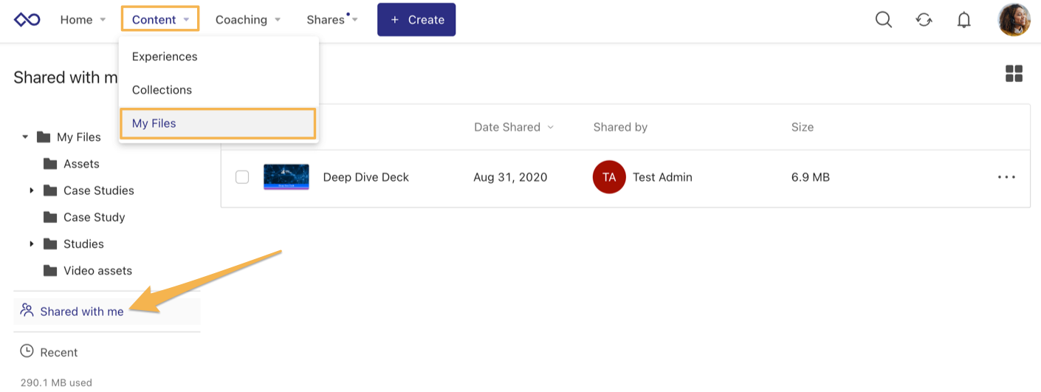Select the Deep Dive Deck checkbox
This screenshot has width=1041, height=392.
click(242, 177)
